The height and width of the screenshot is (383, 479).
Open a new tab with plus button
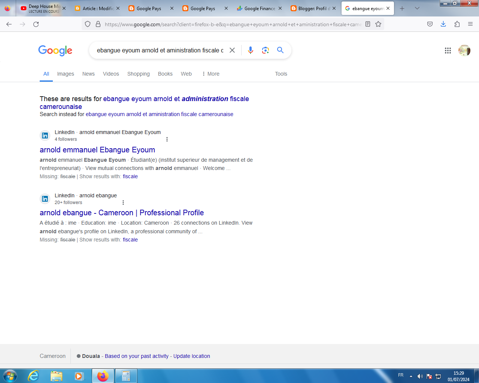point(402,8)
